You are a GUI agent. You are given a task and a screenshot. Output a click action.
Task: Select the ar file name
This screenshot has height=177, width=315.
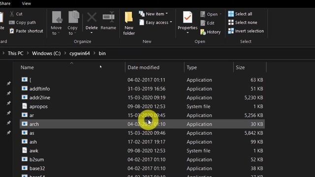(x=31, y=116)
